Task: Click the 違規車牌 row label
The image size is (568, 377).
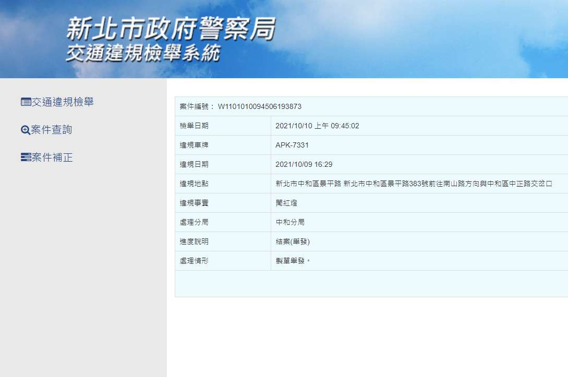Action: (x=194, y=145)
